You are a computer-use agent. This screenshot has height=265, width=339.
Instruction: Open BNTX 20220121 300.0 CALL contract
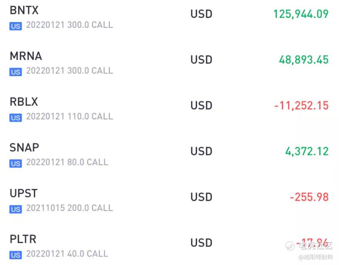pos(69,25)
